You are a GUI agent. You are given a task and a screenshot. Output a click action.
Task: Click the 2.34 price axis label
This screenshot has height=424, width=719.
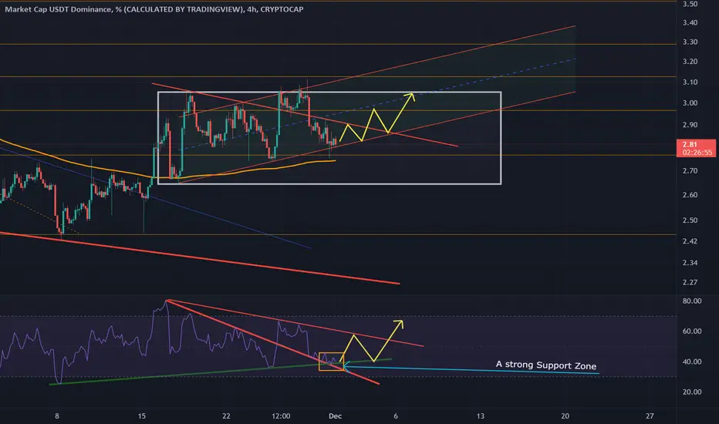pos(690,263)
